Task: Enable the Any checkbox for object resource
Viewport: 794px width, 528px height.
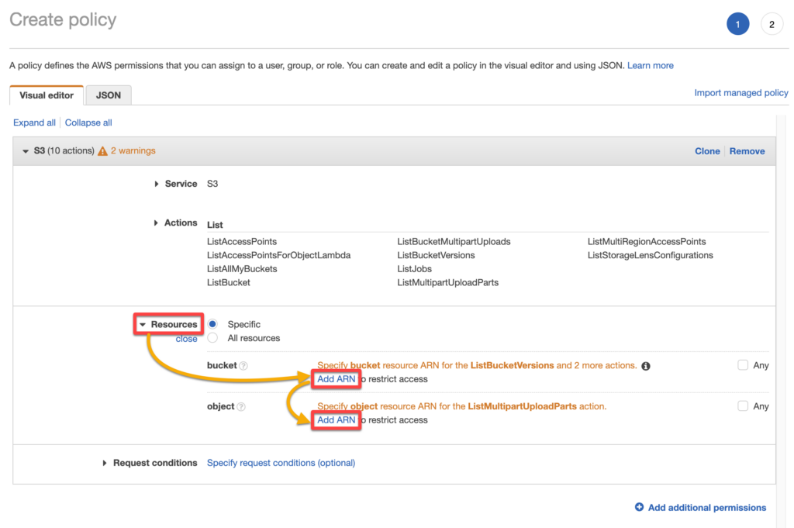Action: (741, 406)
